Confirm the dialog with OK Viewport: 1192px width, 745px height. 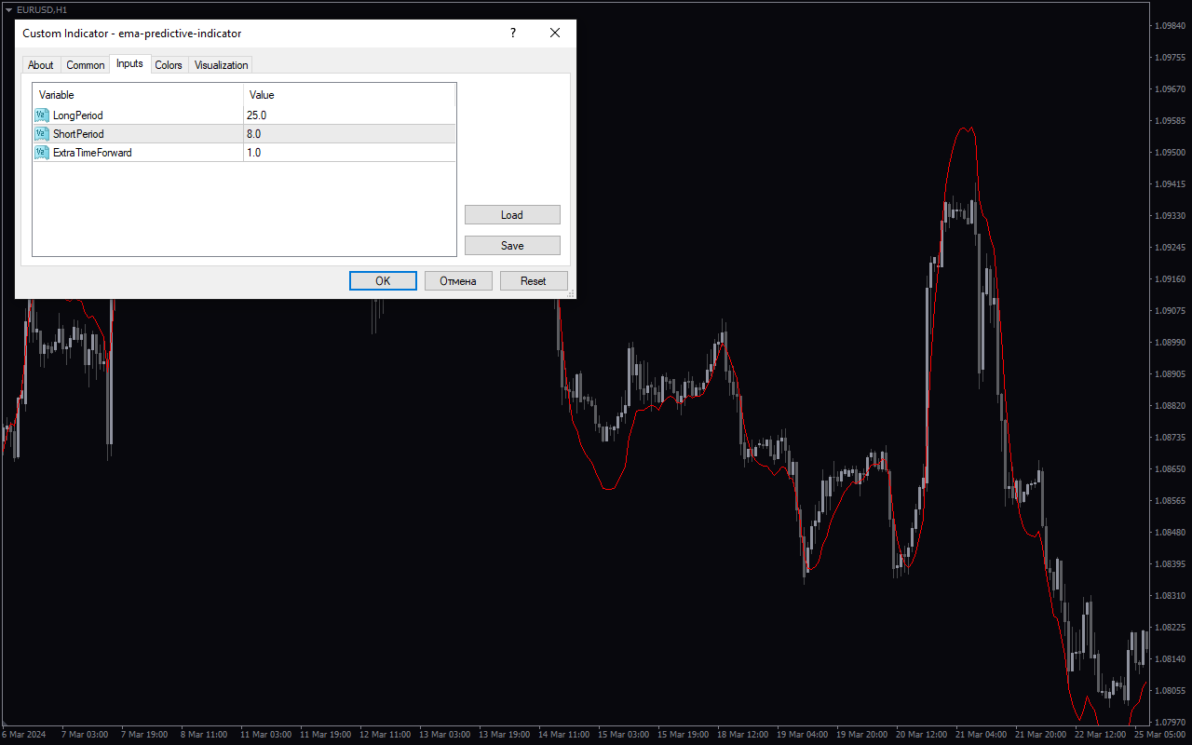[x=383, y=281]
